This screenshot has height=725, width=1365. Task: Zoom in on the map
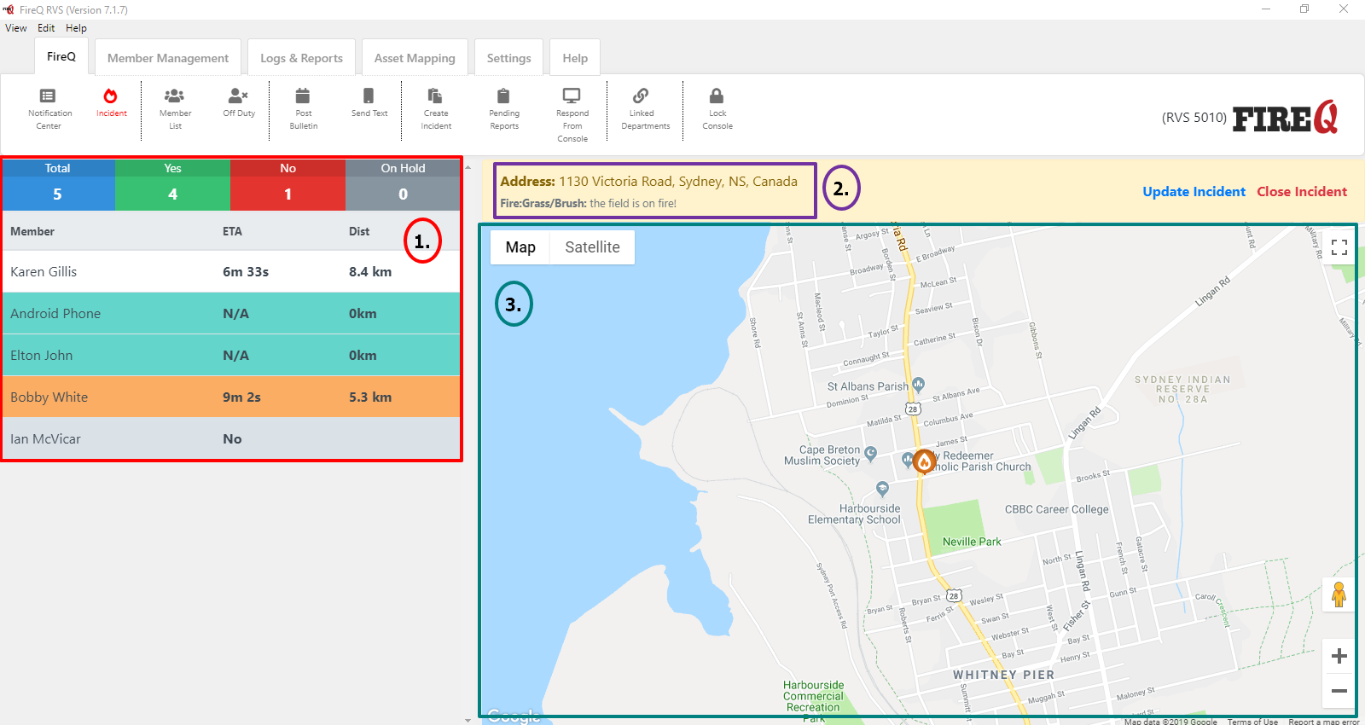1339,656
